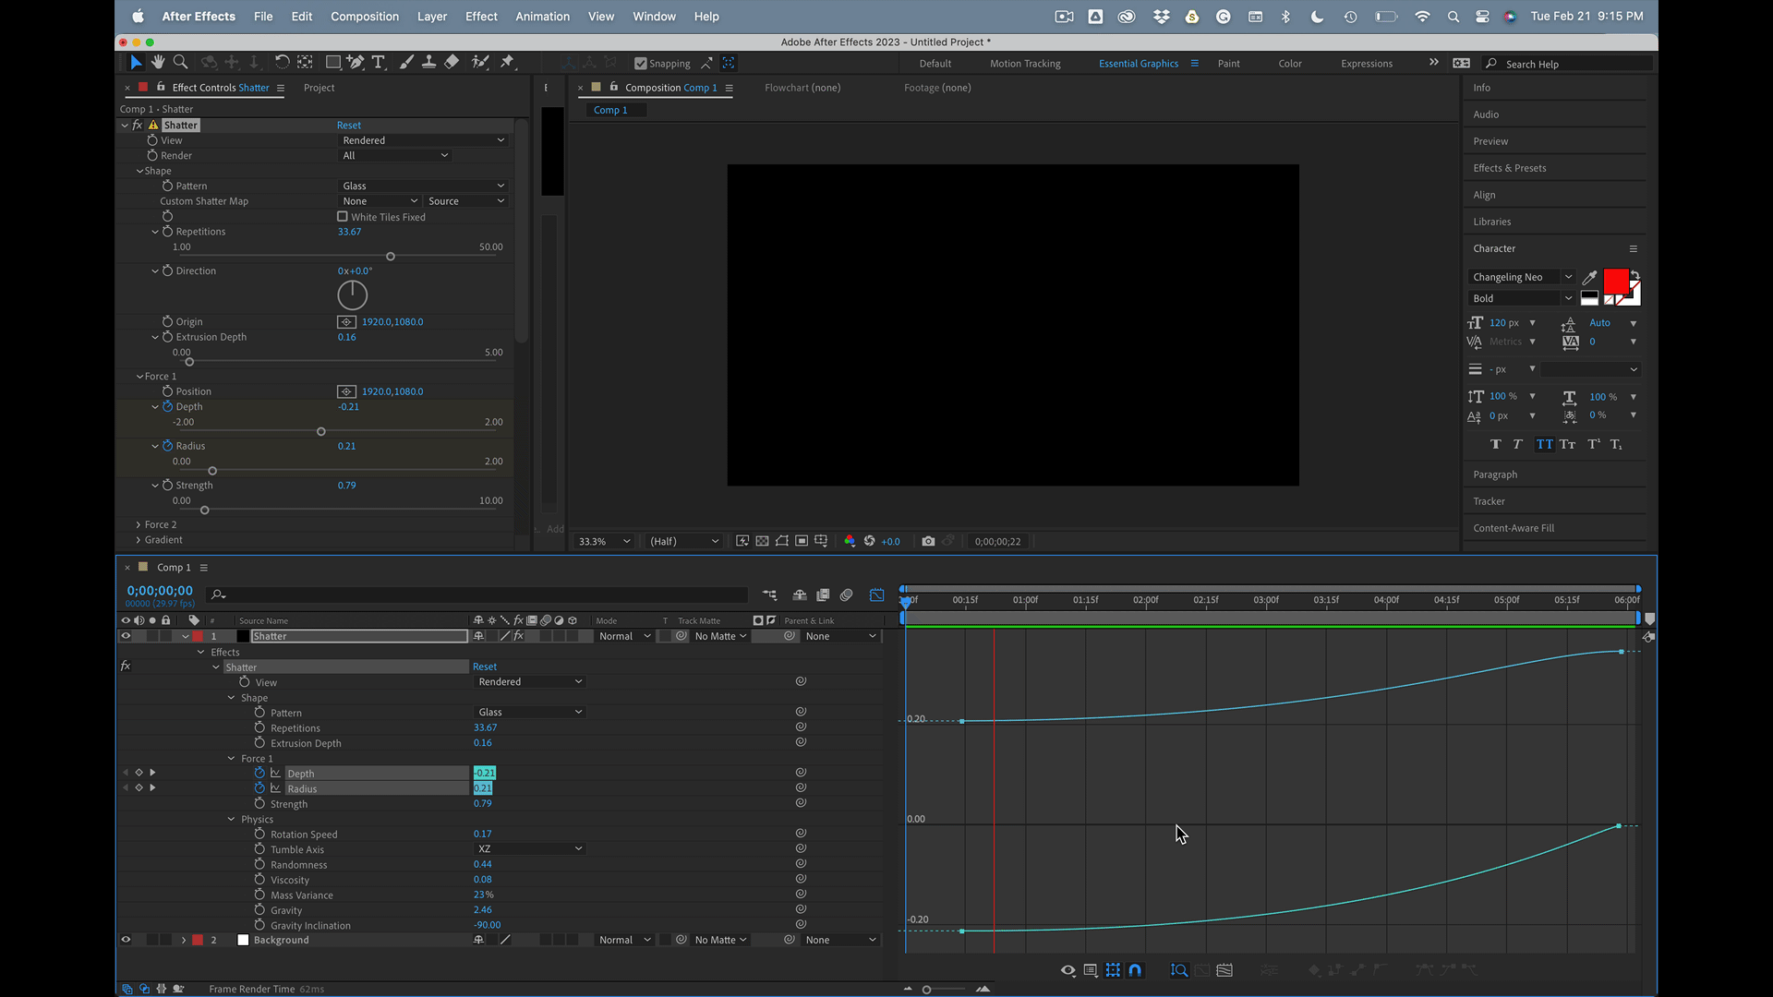Select the Brush tool
Screen dimensions: 1773x997
(x=406, y=62)
